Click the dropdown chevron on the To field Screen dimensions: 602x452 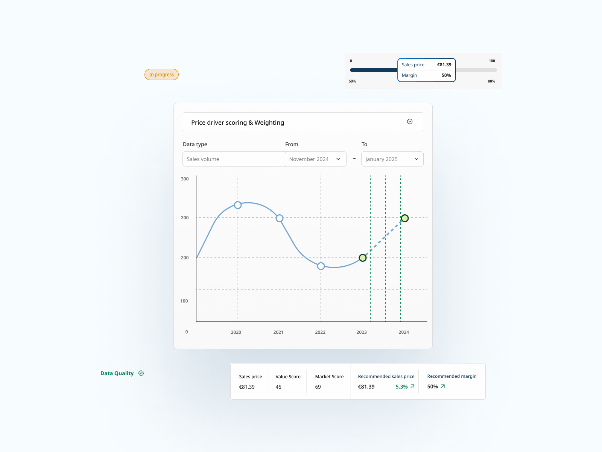click(x=417, y=159)
